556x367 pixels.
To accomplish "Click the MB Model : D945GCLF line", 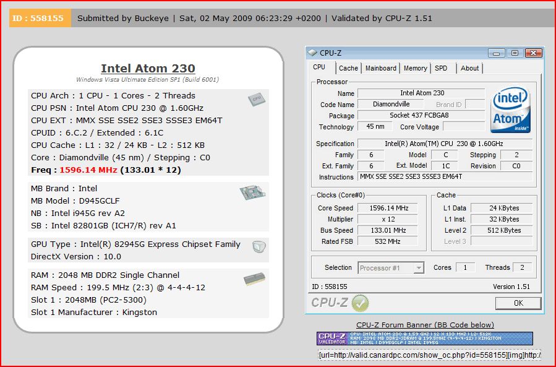I will tap(75, 201).
